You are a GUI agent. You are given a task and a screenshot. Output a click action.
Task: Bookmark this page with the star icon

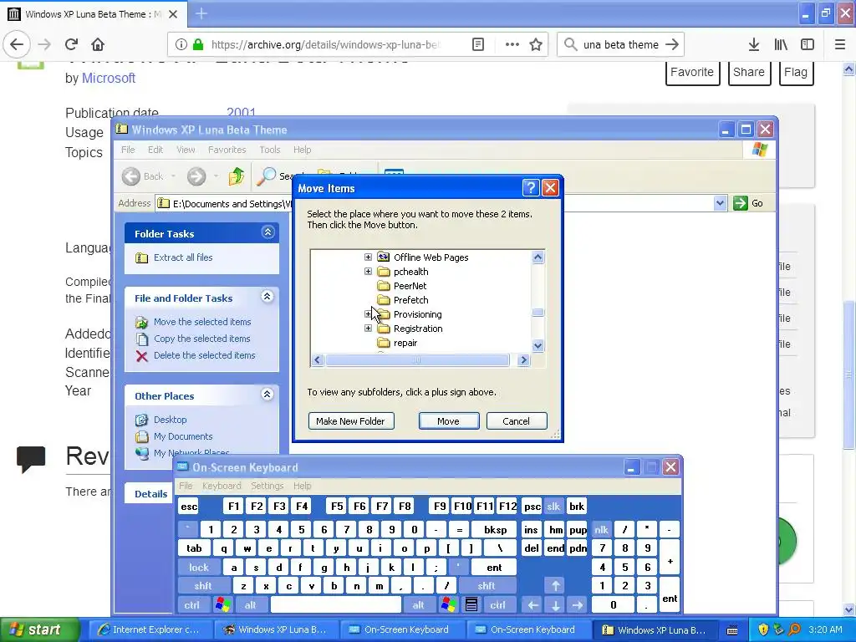tap(536, 44)
